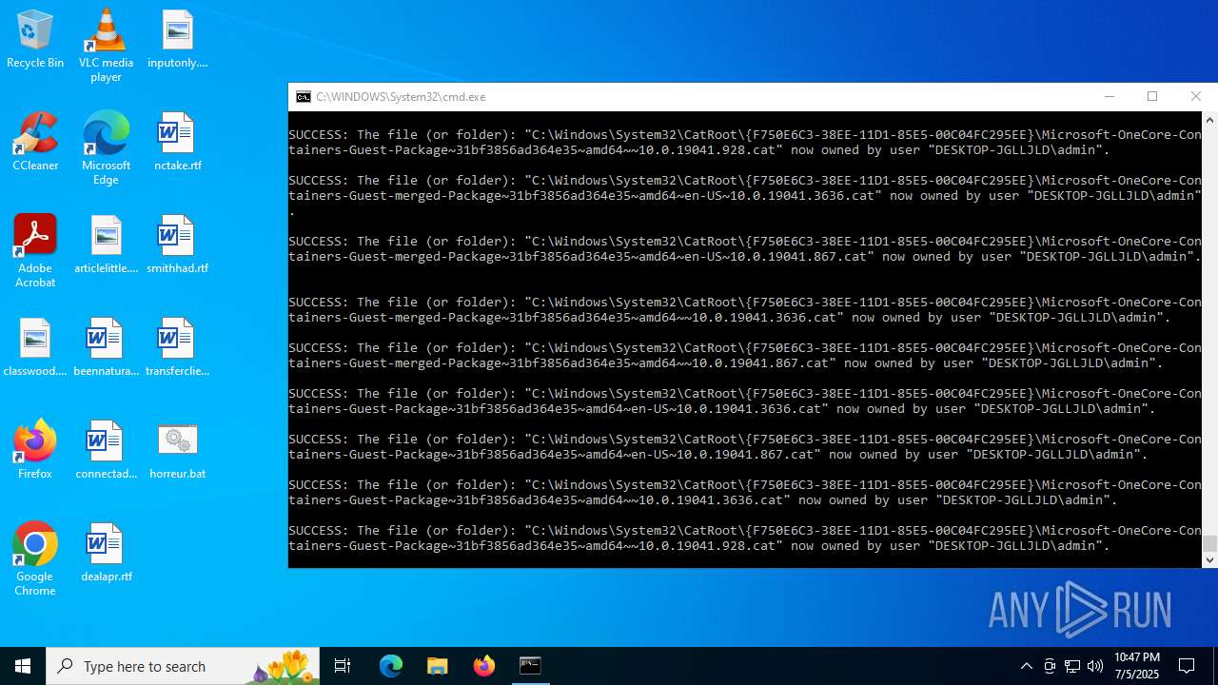This screenshot has height=685, width=1218.
Task: Launch Firefox desktop shortcut
Action: pyautogui.click(x=35, y=449)
